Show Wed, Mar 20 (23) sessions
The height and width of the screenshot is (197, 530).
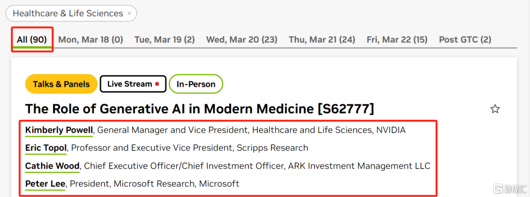(x=241, y=40)
